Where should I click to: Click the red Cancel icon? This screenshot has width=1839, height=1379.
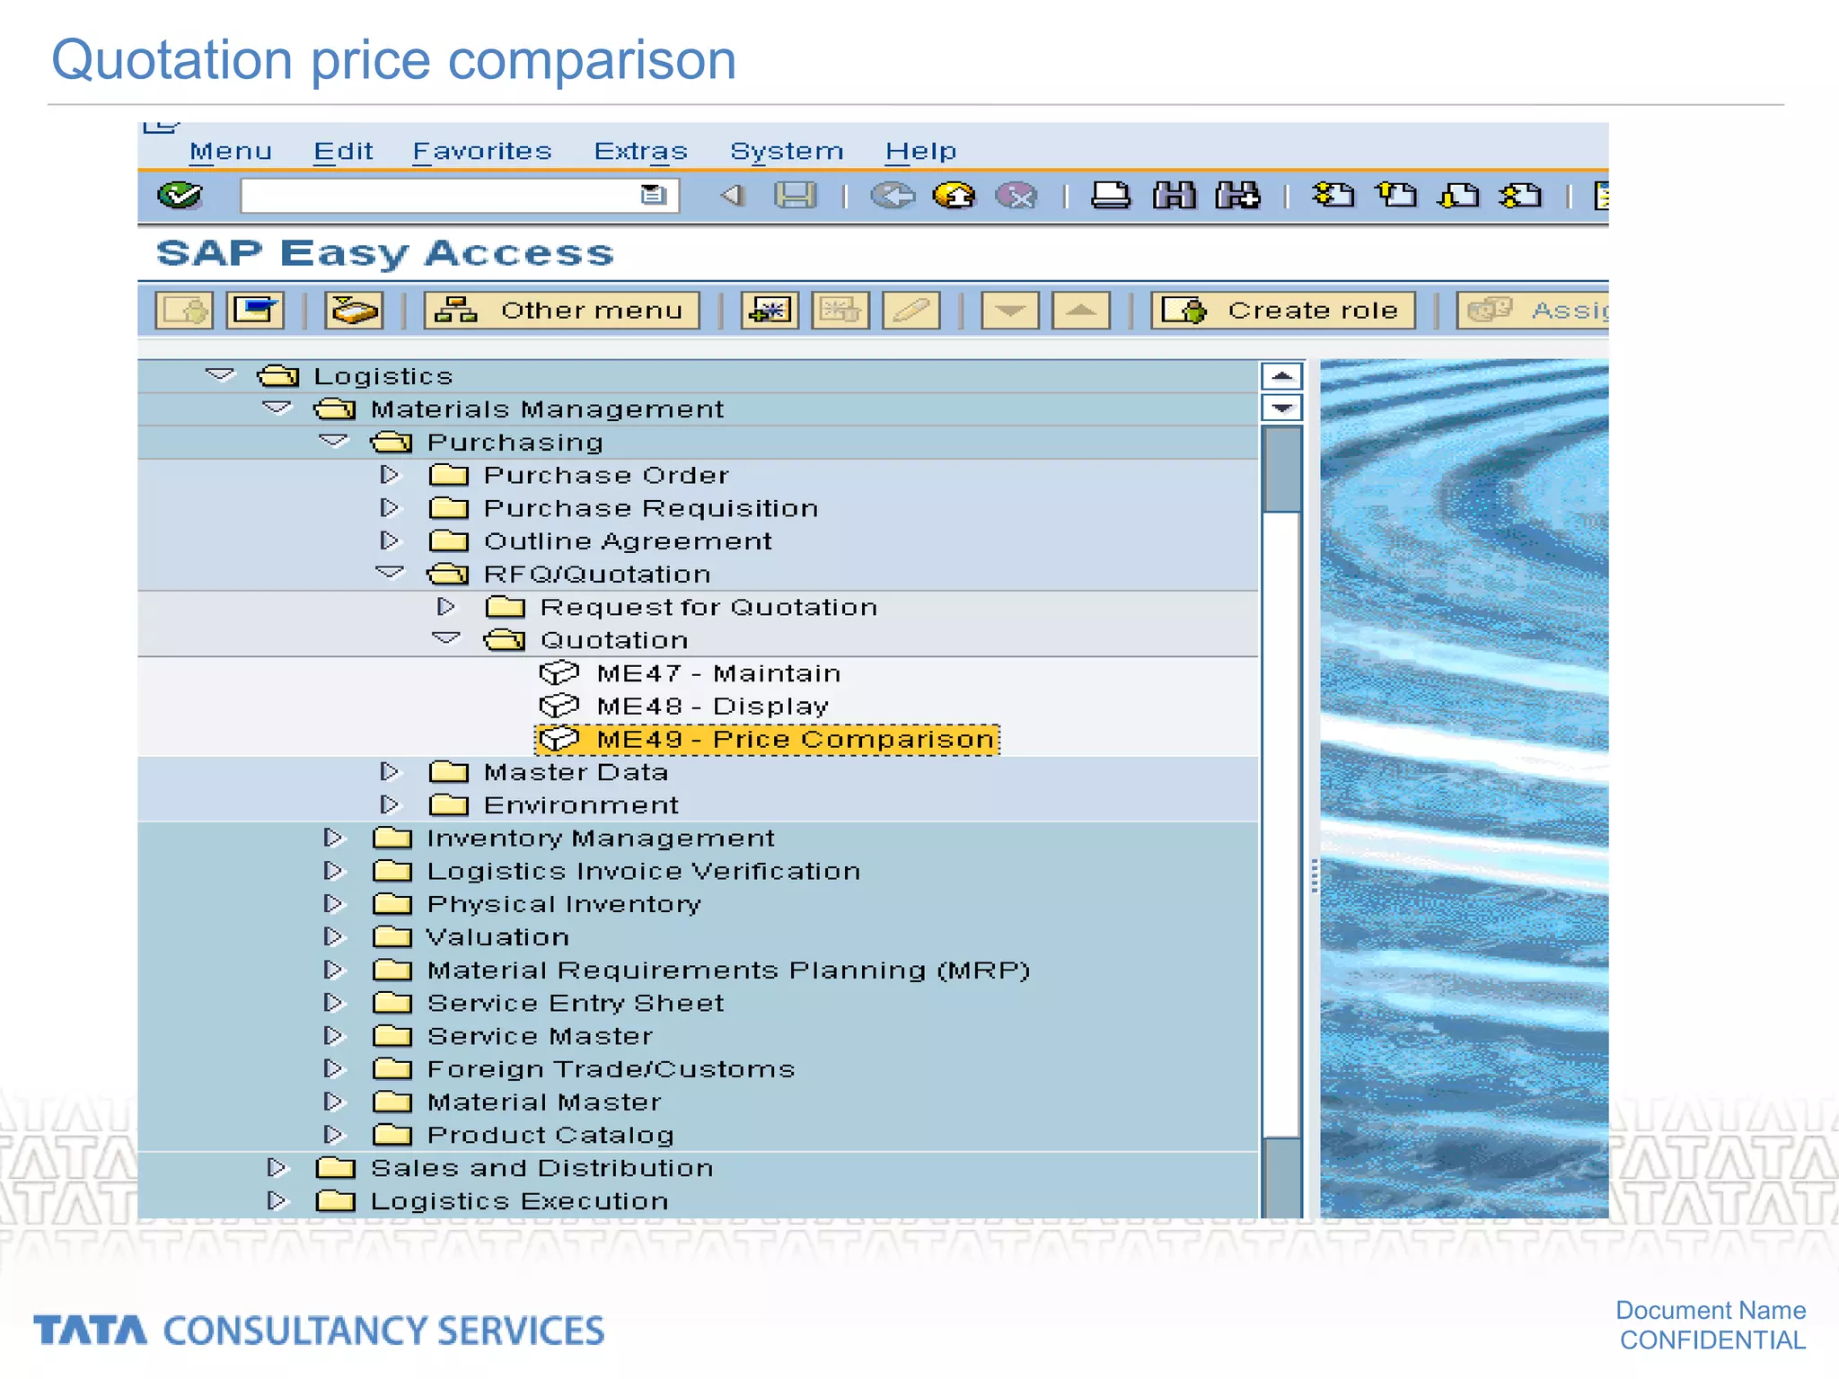[x=1016, y=195]
